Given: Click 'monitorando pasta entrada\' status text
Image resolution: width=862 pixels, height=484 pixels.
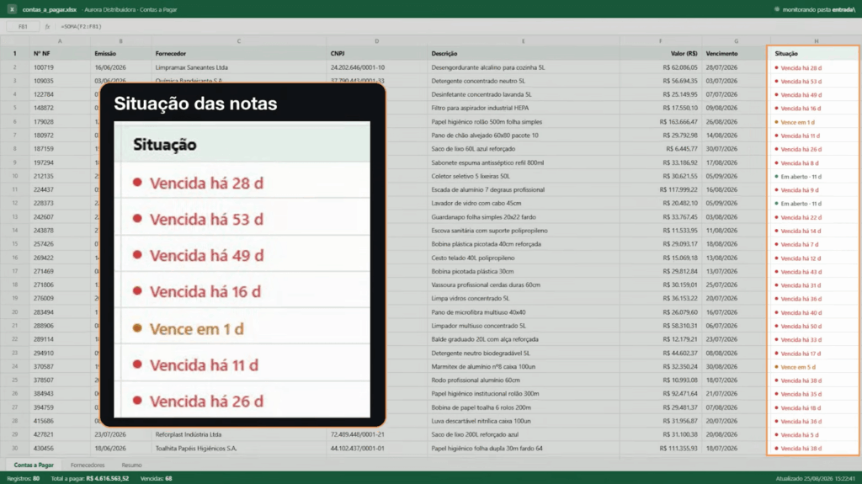Looking at the screenshot, I should [x=818, y=9].
